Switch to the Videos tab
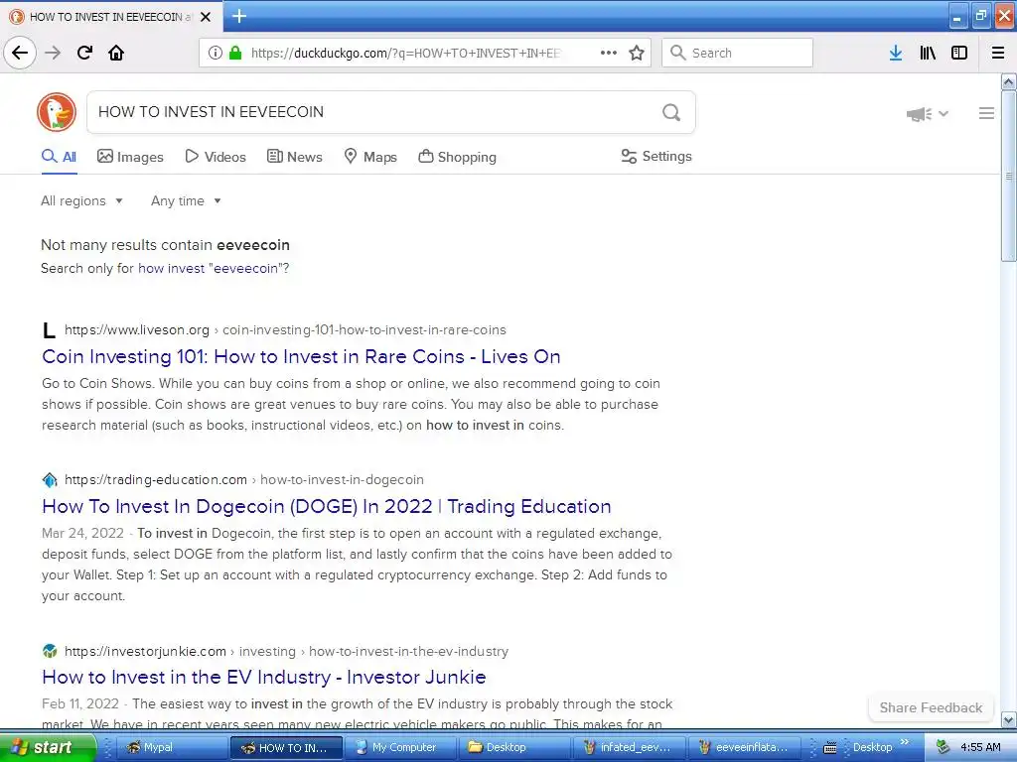This screenshot has width=1017, height=762. tap(216, 157)
